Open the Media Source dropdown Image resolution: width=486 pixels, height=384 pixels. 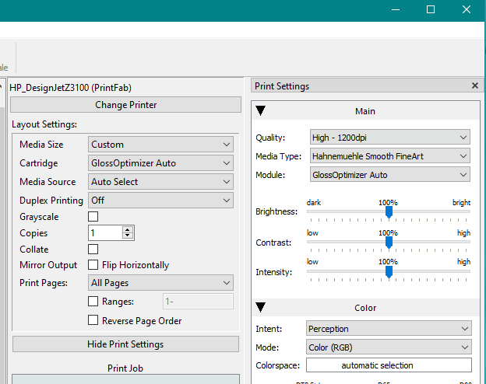pos(161,182)
